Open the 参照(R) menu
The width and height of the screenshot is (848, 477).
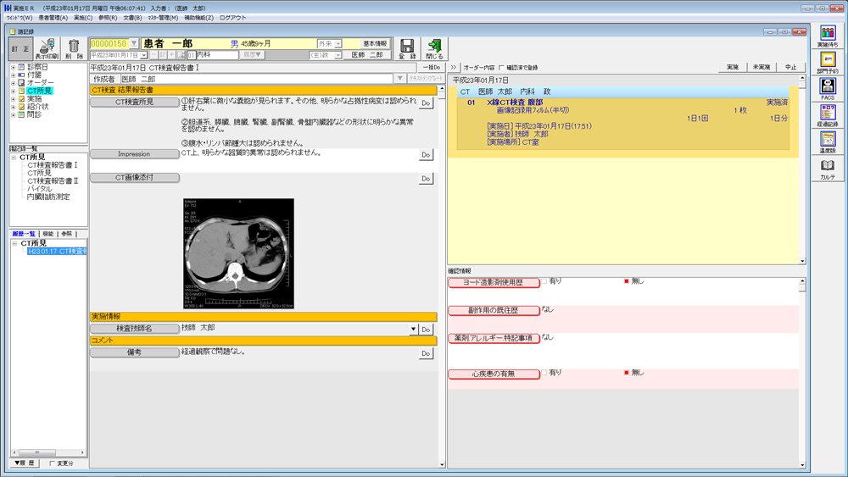(108, 18)
